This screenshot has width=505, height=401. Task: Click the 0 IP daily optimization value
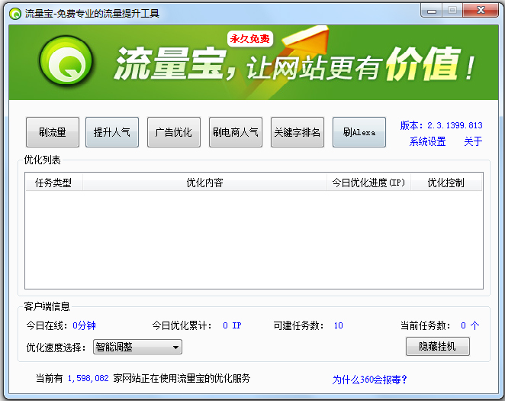click(232, 325)
